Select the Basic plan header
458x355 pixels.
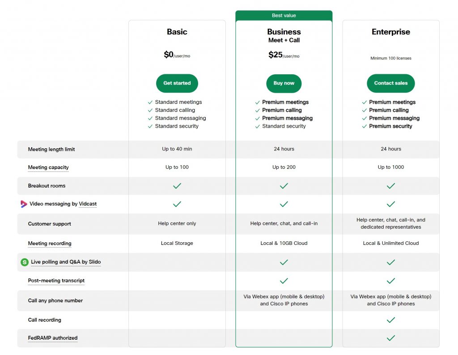(177, 32)
